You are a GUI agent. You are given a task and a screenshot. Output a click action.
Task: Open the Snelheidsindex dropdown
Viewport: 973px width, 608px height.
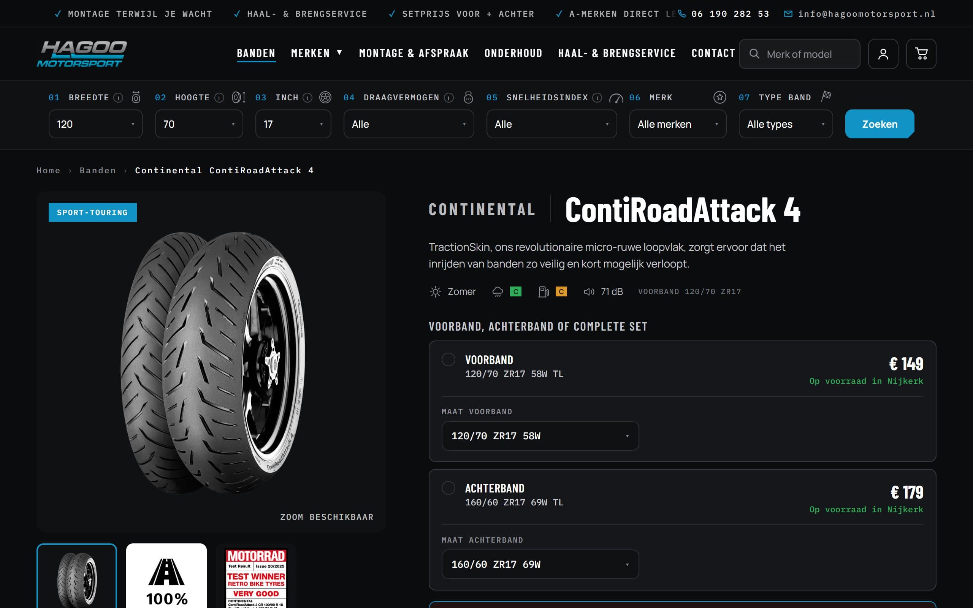tap(551, 124)
